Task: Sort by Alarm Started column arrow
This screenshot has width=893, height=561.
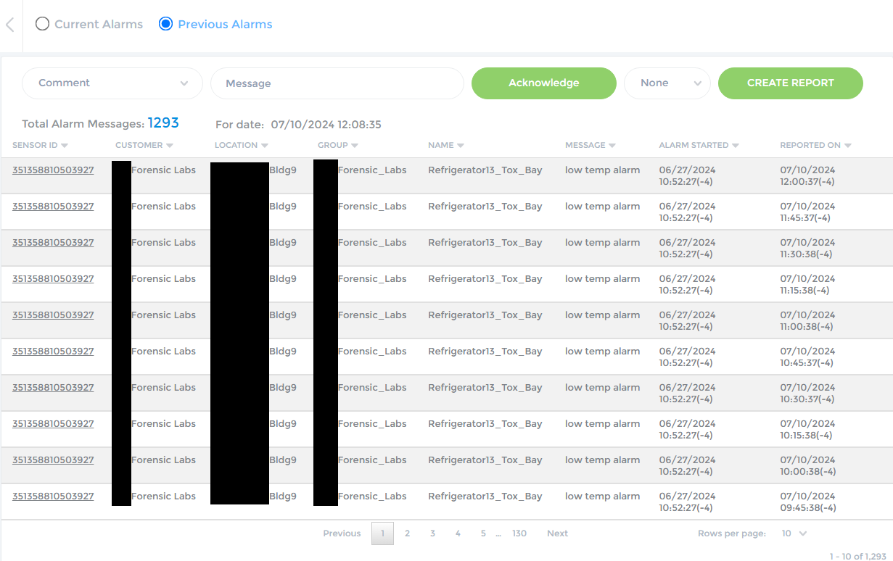Action: pos(736,146)
